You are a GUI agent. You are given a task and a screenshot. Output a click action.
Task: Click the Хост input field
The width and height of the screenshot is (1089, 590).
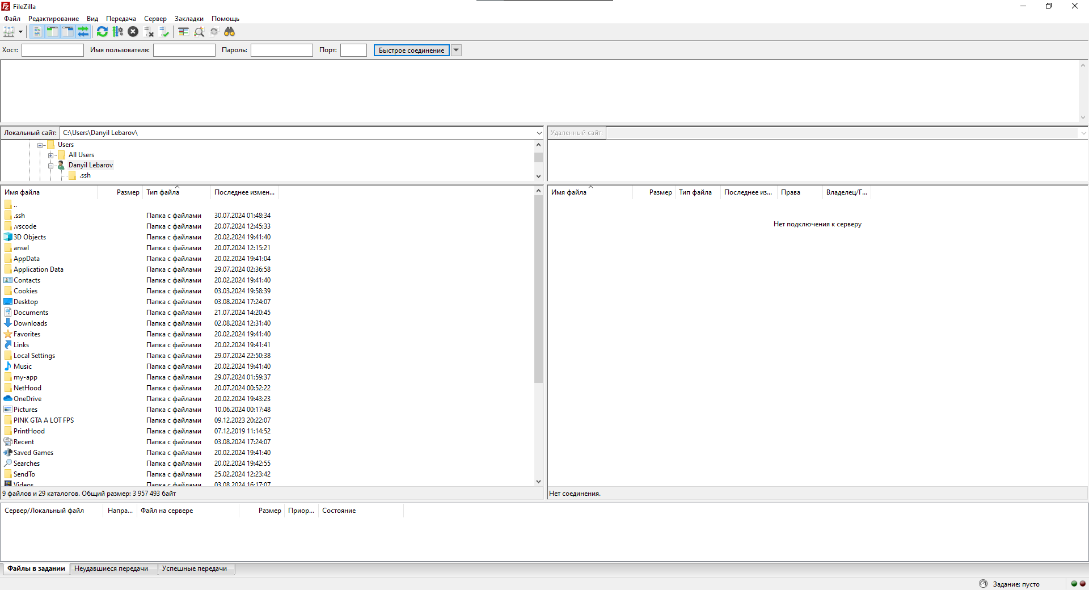(53, 50)
